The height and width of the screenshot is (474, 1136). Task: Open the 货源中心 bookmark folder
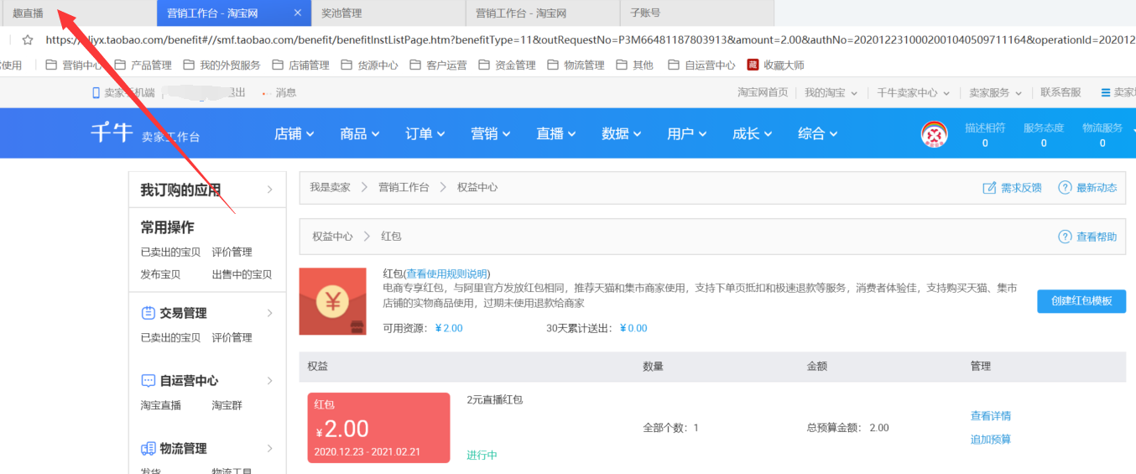369,65
